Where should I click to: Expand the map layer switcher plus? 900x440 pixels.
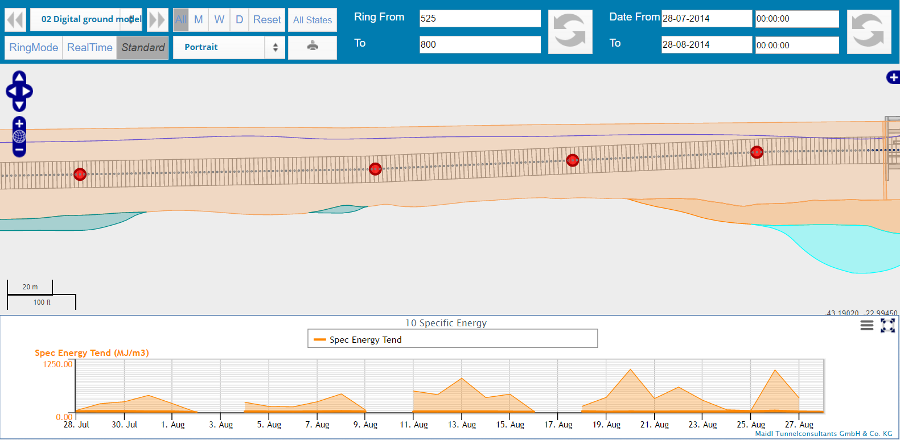tap(893, 77)
